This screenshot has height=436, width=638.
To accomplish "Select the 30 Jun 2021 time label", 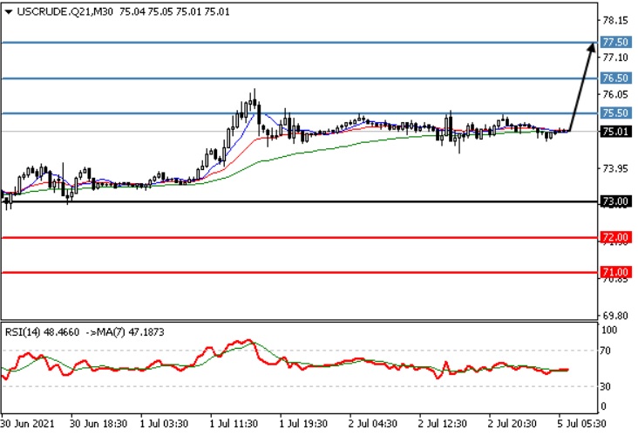I will click(x=27, y=424).
